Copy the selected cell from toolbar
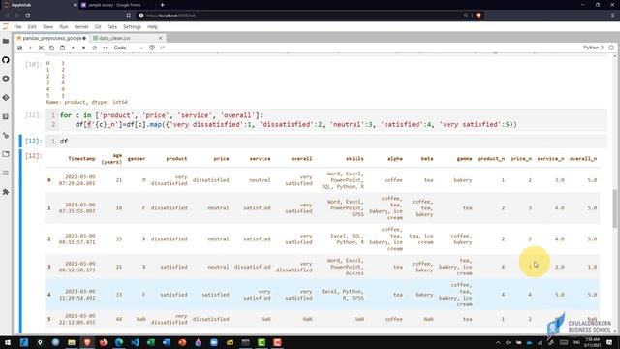Viewport: 620px width, 349px height. [x=51, y=48]
